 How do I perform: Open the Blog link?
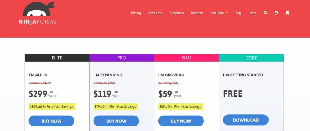click(x=238, y=13)
